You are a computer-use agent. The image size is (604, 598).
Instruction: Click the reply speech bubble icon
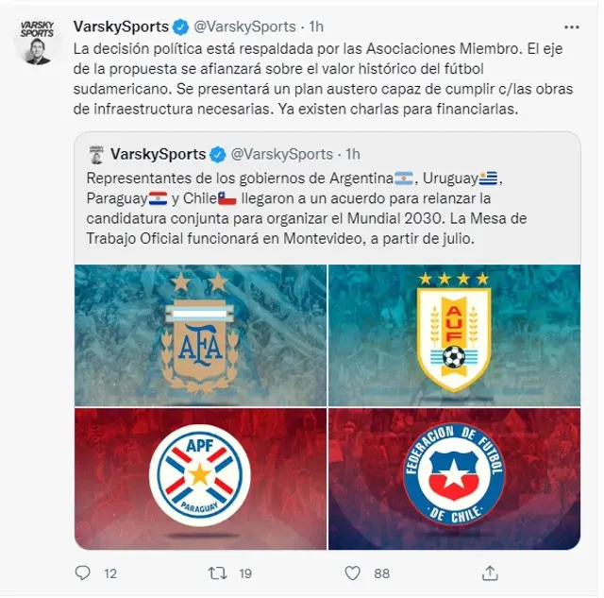(82, 572)
